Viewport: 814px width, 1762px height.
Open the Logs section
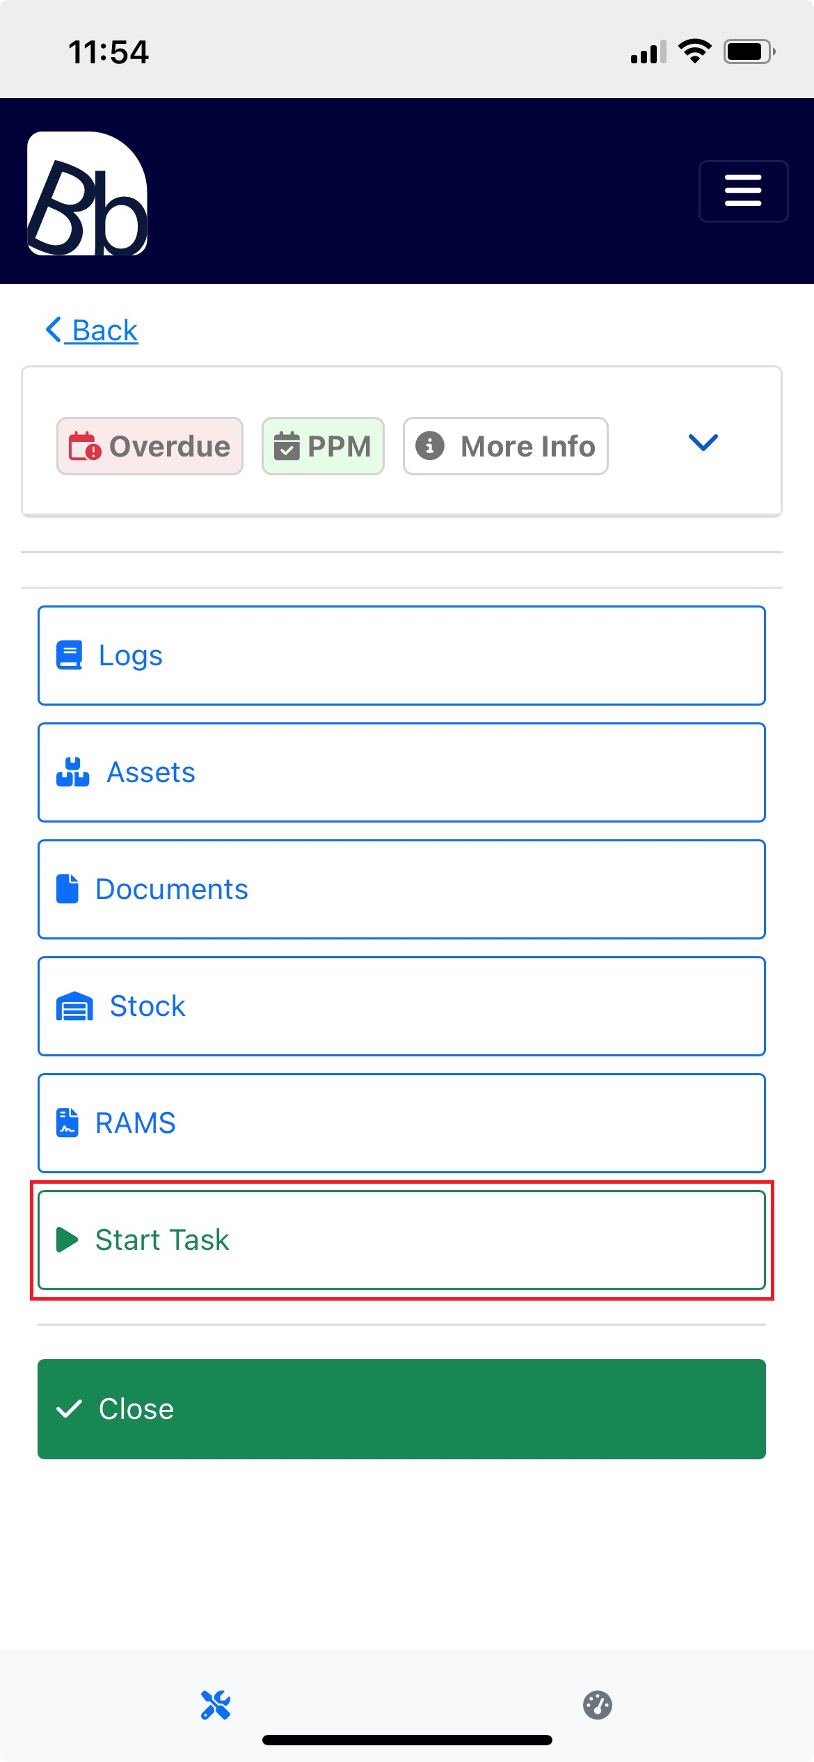pos(401,656)
